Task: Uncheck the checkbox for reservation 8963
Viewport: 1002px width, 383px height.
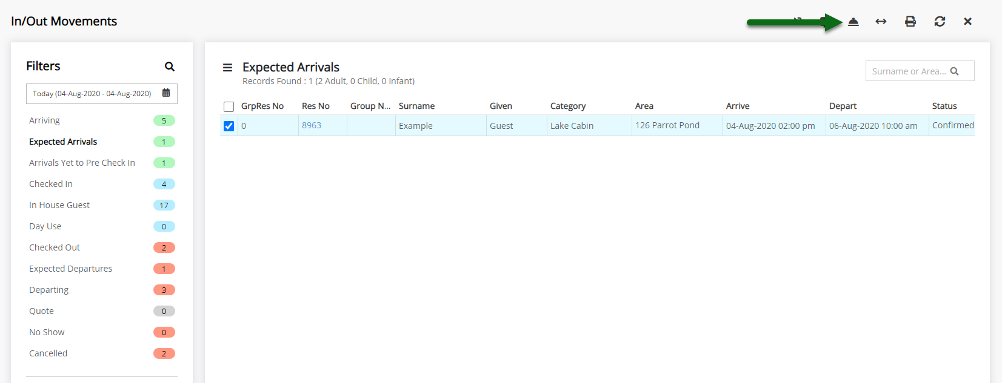Action: [229, 126]
